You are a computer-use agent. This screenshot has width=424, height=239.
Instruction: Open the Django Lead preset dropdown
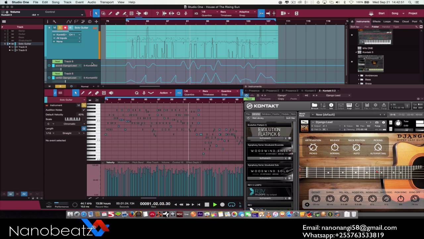[335, 95]
